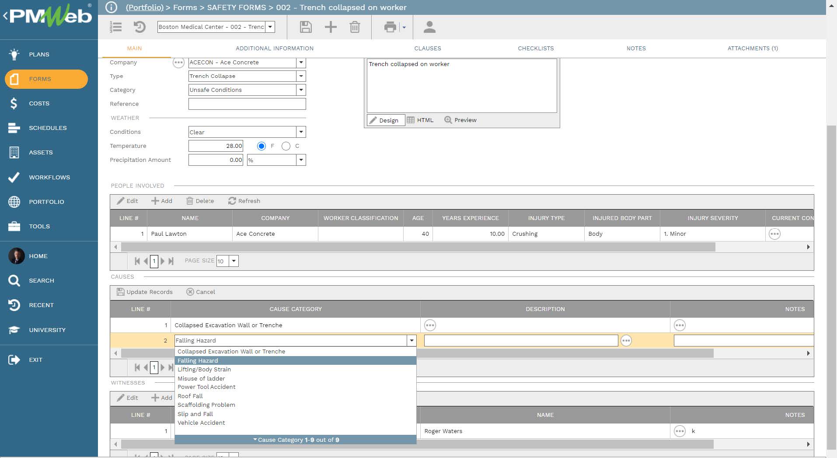Viewport: 837px width, 458px height.
Task: Open Recent in the sidebar
Action: (41, 305)
